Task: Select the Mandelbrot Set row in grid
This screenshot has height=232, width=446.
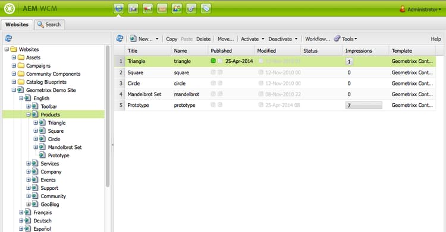Action: 275,94
